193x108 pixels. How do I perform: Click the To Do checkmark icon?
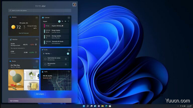click(x=42, y=50)
